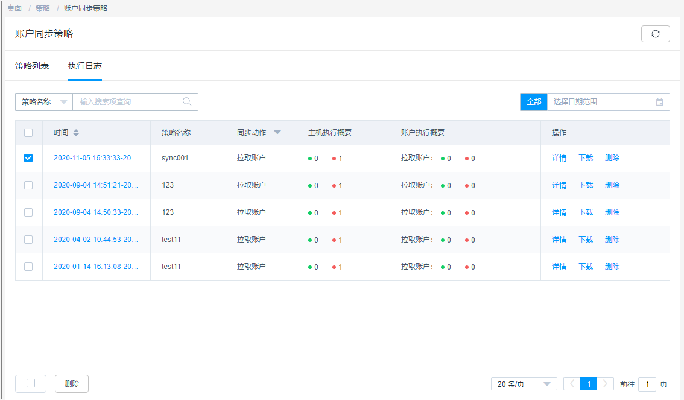The image size is (684, 400).
Task: Click the 全部 date filter button
Action: click(533, 102)
